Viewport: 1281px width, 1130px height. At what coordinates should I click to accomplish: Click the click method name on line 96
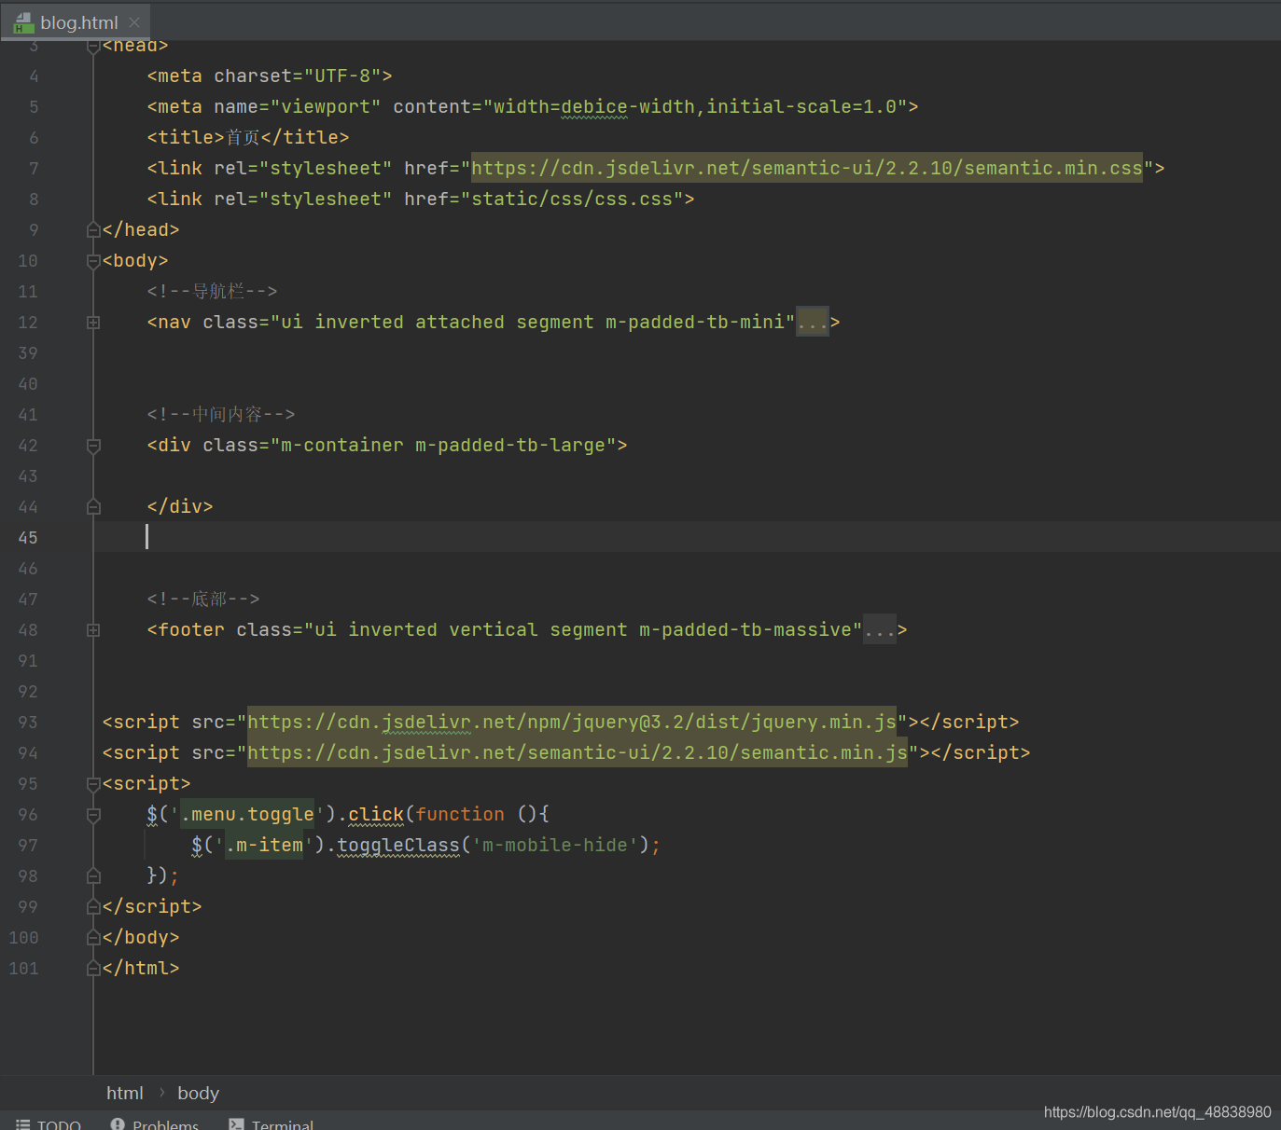(x=376, y=814)
